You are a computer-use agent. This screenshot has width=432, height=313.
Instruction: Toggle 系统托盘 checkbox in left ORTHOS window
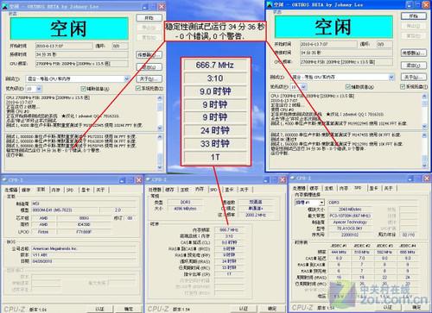coord(138,88)
